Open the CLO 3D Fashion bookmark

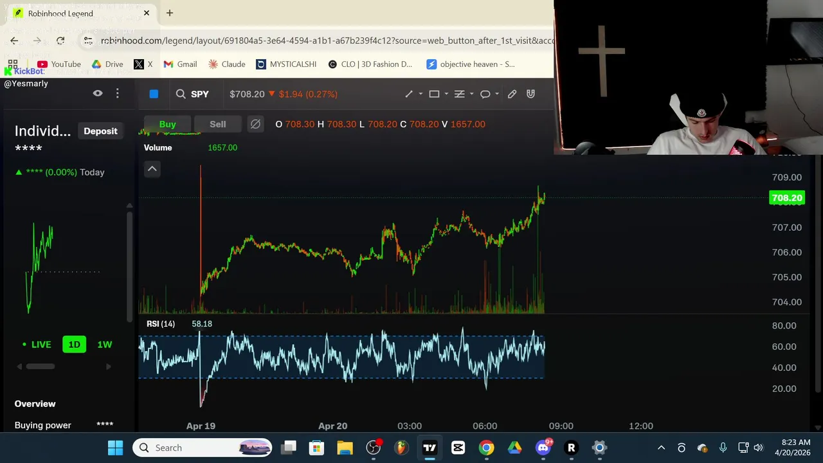click(x=370, y=64)
